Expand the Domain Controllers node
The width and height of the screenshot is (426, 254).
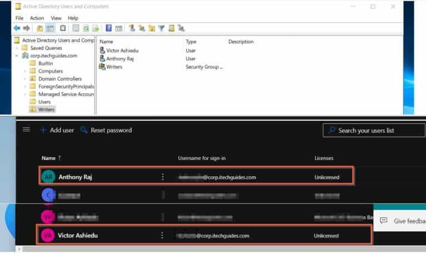(x=25, y=79)
